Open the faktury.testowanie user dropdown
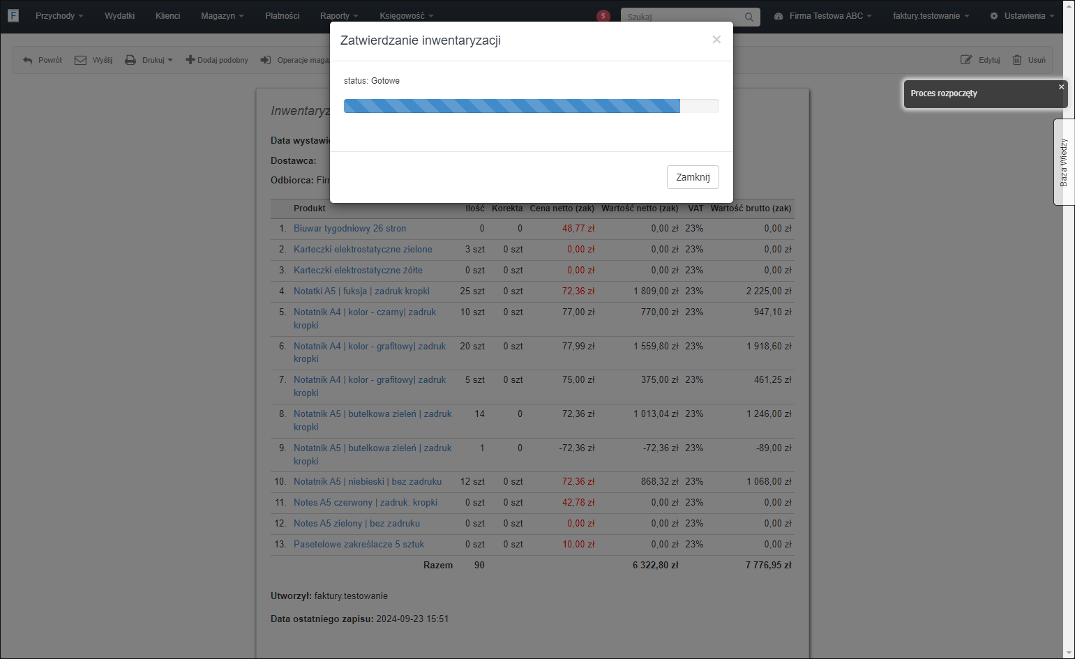The width and height of the screenshot is (1075, 659). (931, 16)
